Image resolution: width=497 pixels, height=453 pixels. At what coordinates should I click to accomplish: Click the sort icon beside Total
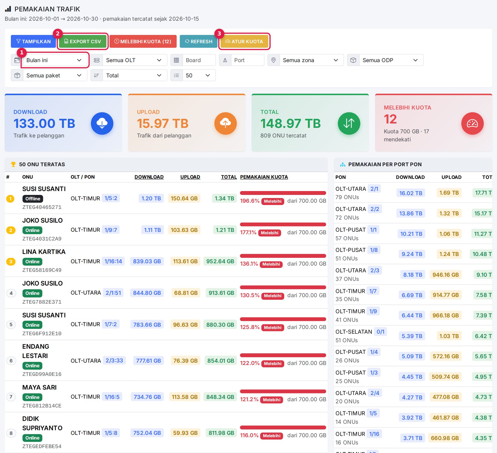(97, 75)
